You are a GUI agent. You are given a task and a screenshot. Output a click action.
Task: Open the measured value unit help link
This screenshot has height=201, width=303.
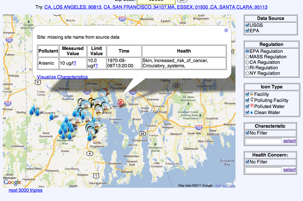[x=75, y=63]
